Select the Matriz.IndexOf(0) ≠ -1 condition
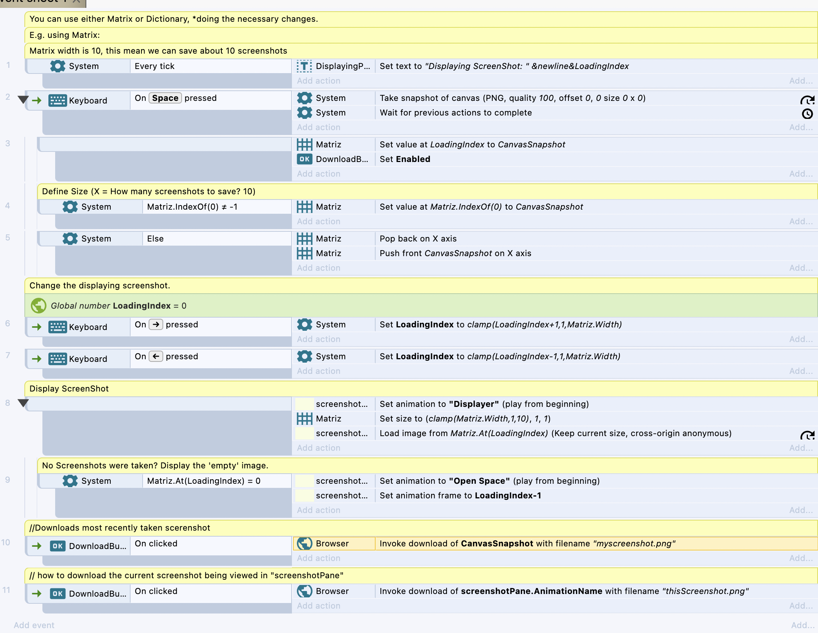 tap(217, 207)
